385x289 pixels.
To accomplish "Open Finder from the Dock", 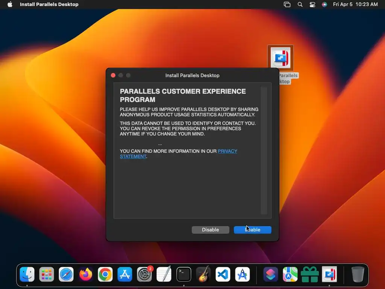I will pos(27,274).
